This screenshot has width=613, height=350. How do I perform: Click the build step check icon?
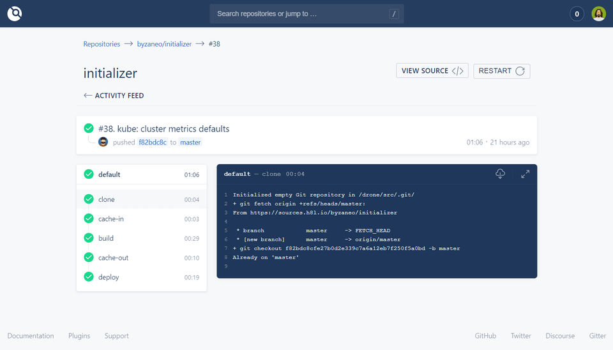89,238
